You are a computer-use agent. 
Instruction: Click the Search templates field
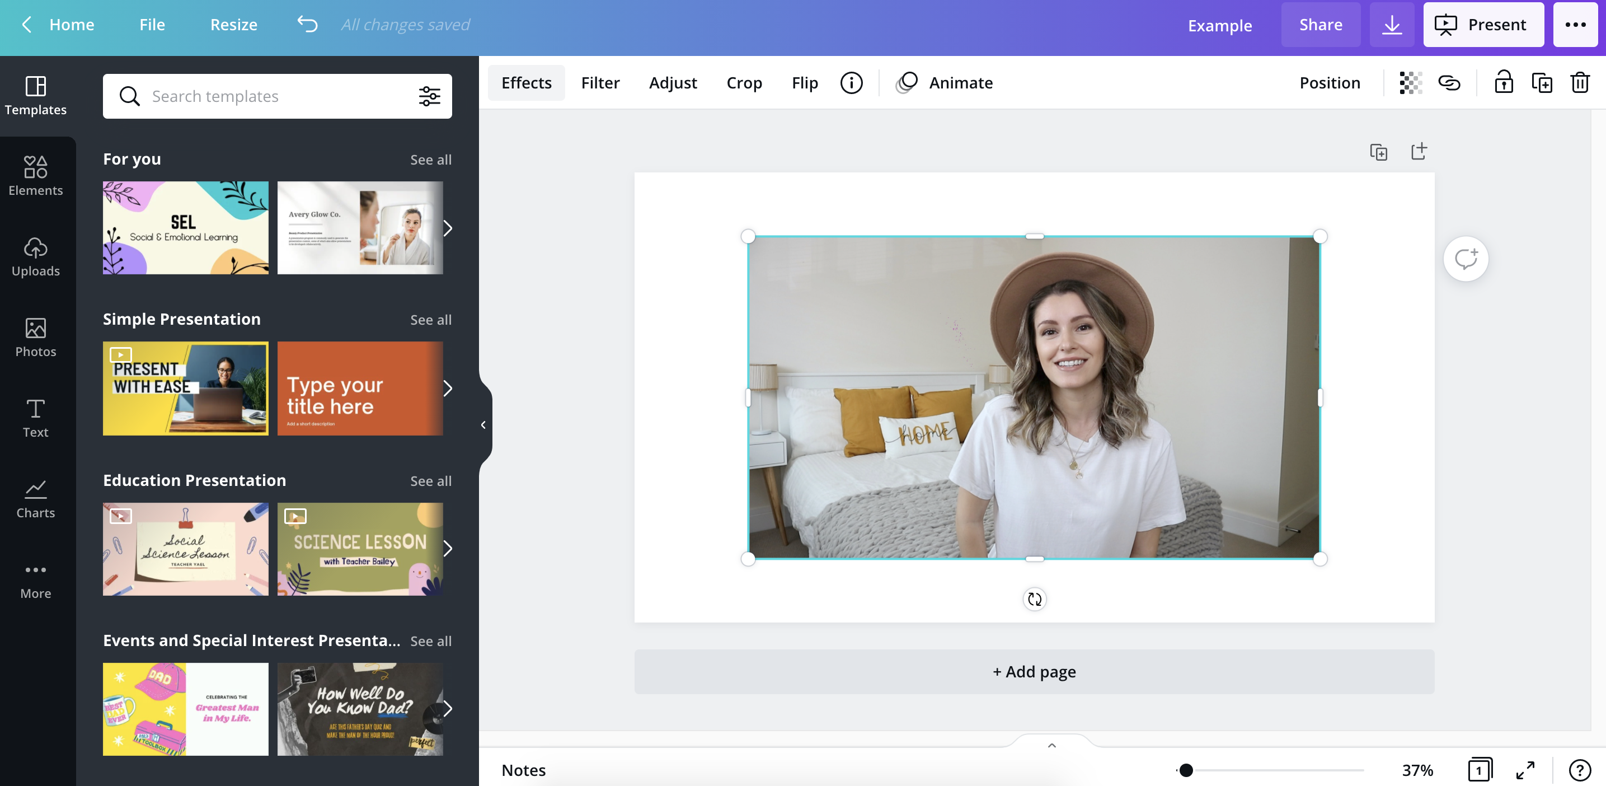(277, 96)
